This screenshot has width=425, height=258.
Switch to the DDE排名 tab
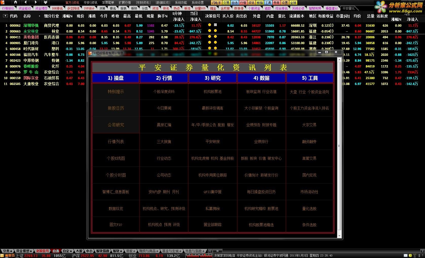(57, 8)
